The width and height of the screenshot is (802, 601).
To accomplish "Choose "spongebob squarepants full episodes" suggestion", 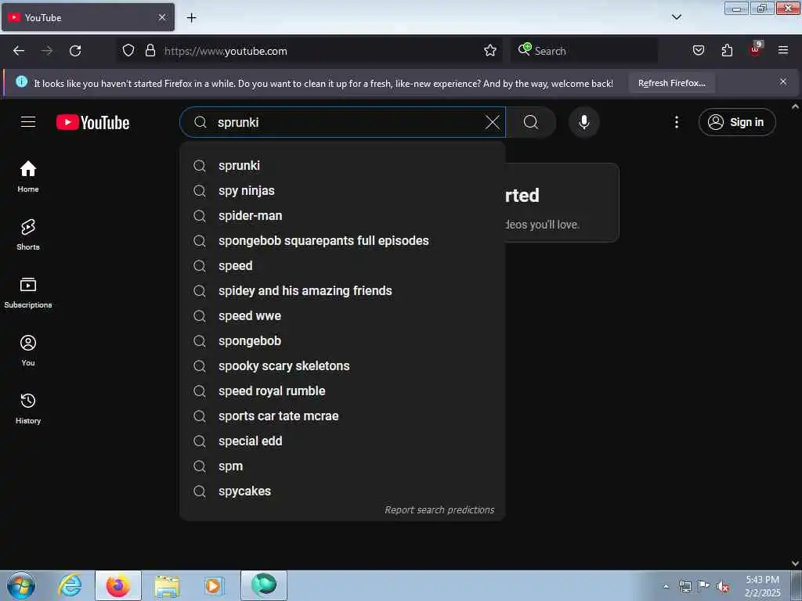I will tap(342, 241).
